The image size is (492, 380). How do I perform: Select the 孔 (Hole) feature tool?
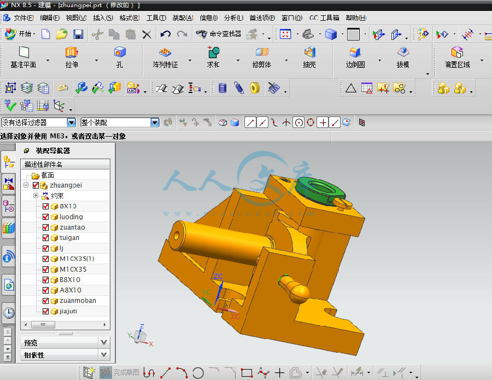click(x=119, y=53)
